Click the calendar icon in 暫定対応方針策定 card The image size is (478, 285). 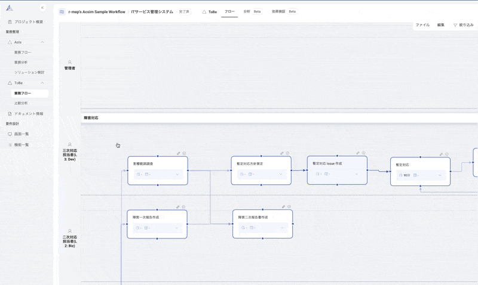[x=250, y=174]
